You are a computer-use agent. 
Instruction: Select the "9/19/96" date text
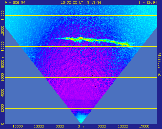coord(94,2)
